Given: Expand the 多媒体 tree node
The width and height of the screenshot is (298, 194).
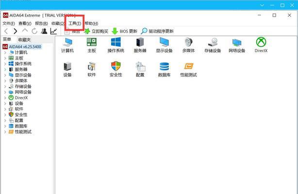Looking at the screenshot, I should pos(5,81).
